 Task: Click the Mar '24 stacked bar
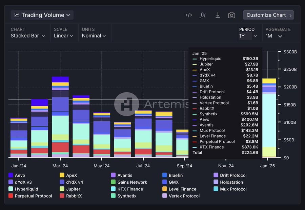point(60,118)
